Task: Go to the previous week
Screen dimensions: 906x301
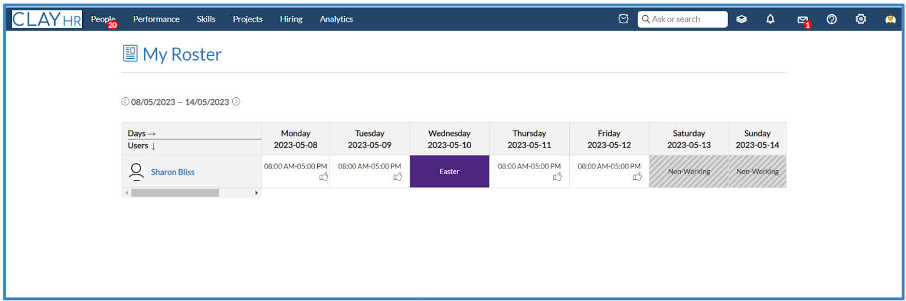Action: coord(125,102)
